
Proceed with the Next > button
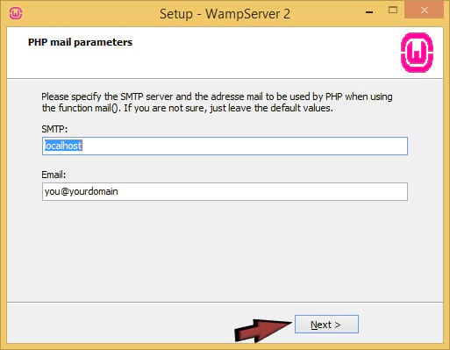pos(326,324)
